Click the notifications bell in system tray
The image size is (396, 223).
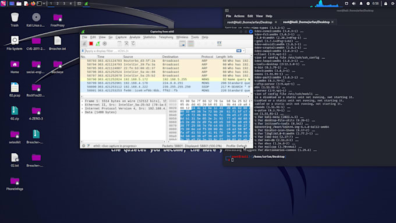[361, 3]
